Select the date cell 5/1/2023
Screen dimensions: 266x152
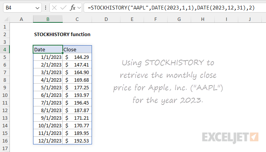coord(48,87)
